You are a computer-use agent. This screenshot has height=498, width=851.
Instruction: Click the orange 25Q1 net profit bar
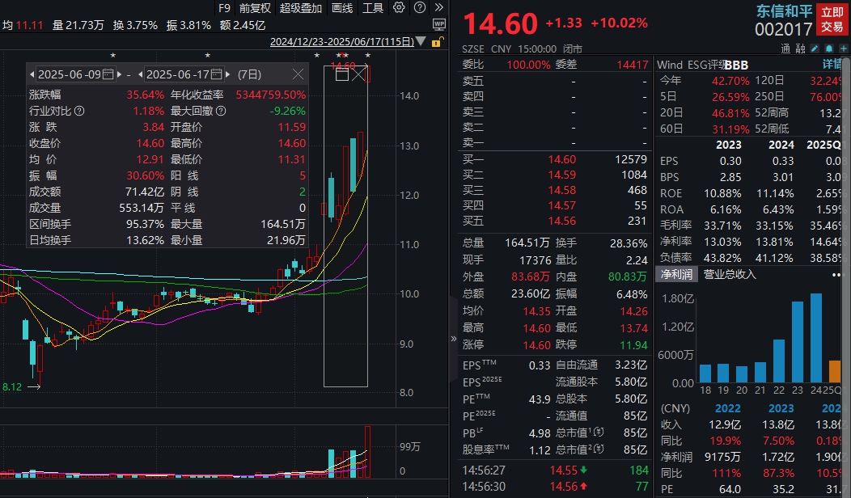pyautogui.click(x=834, y=372)
